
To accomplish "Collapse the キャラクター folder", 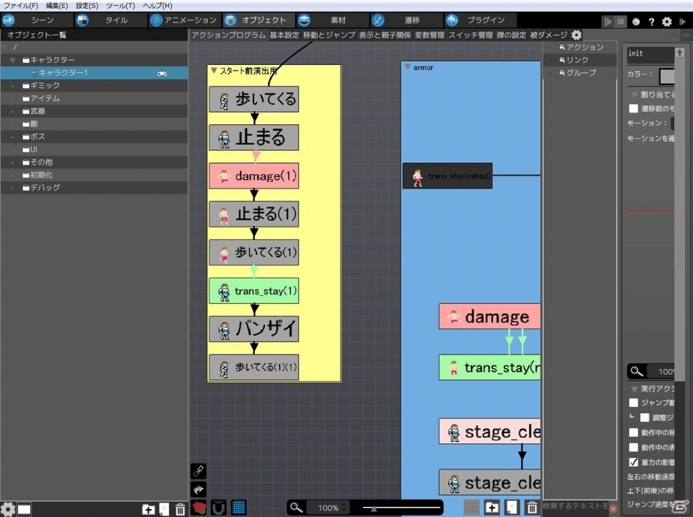I will tap(12, 60).
